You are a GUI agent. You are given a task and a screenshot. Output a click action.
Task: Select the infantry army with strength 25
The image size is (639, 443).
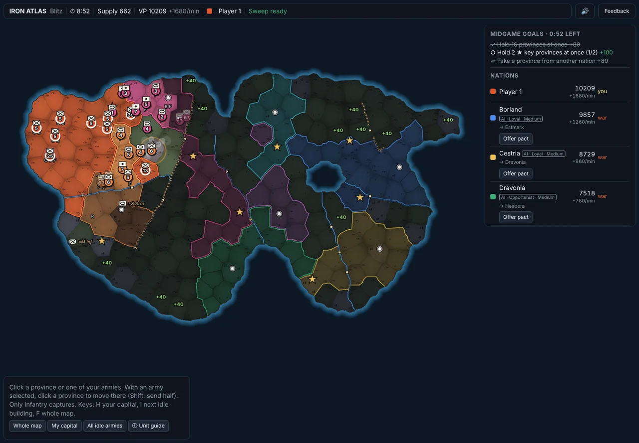click(50, 154)
